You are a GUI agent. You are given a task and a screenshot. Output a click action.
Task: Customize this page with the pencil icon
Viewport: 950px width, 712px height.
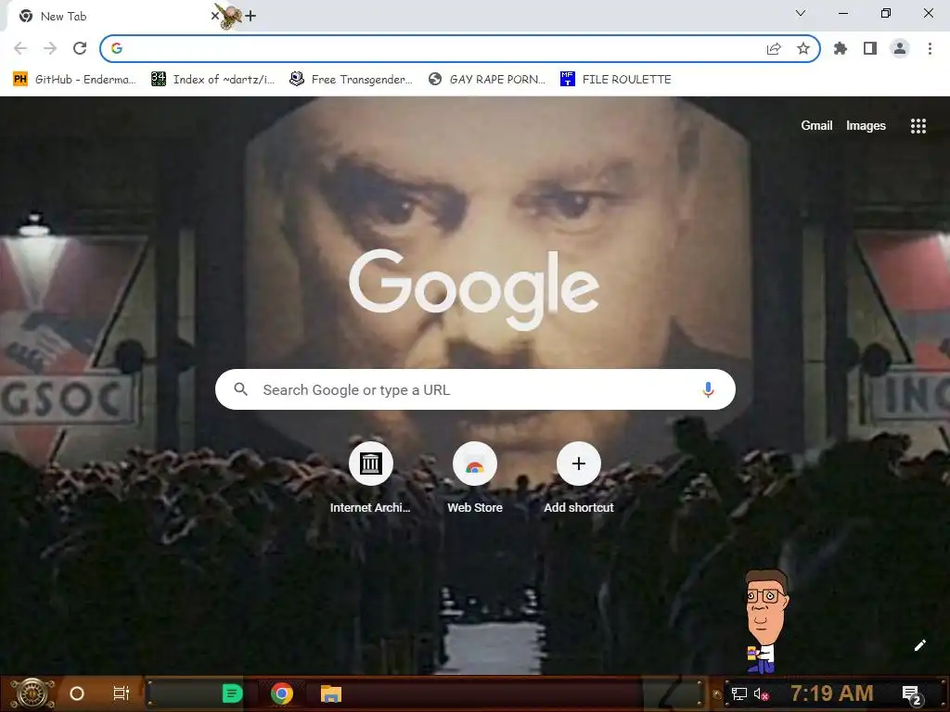click(x=919, y=645)
